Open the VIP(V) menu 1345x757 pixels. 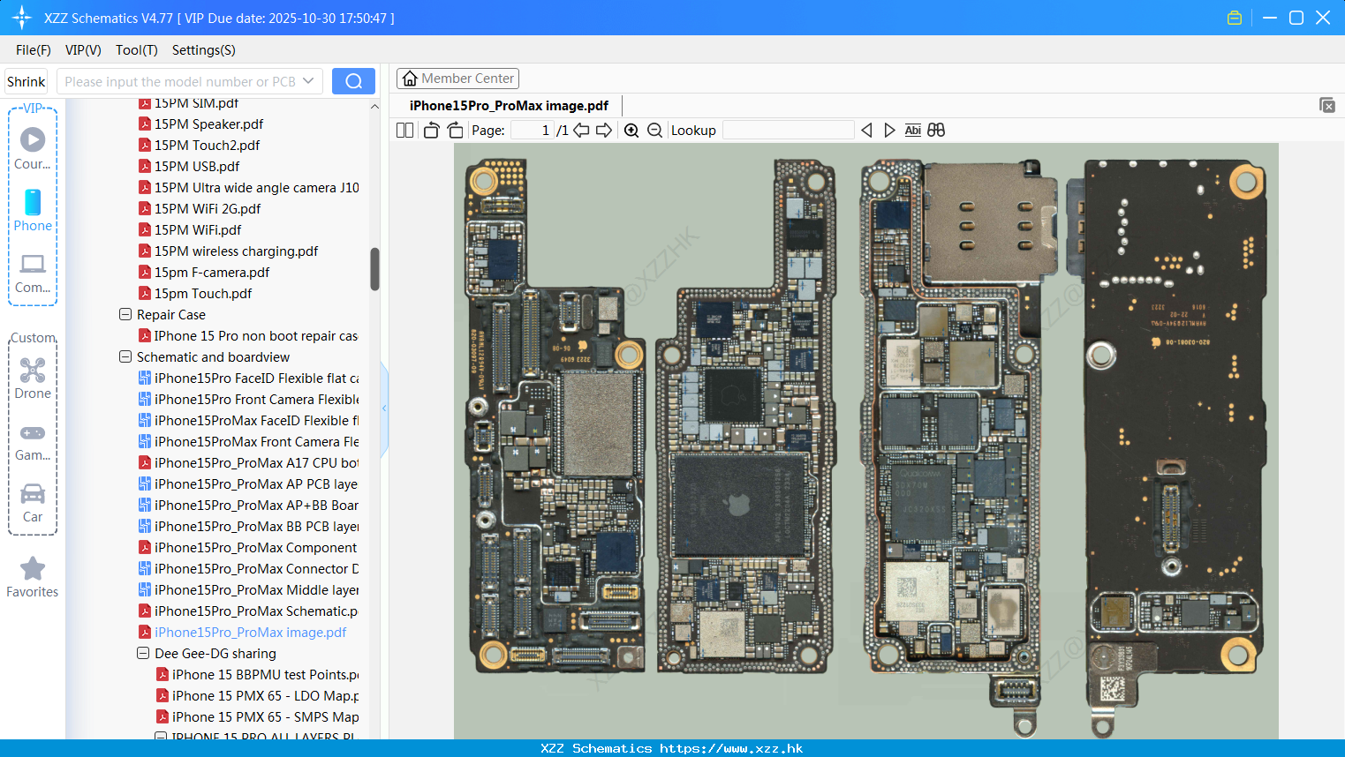(83, 50)
